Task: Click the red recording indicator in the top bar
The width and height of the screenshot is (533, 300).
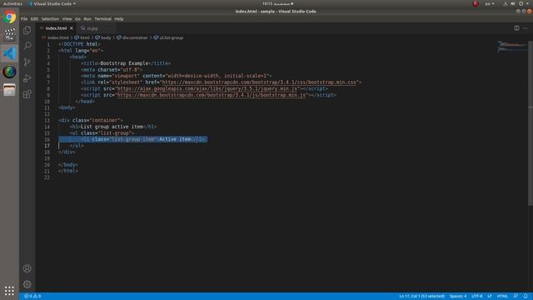Action: coord(476,3)
